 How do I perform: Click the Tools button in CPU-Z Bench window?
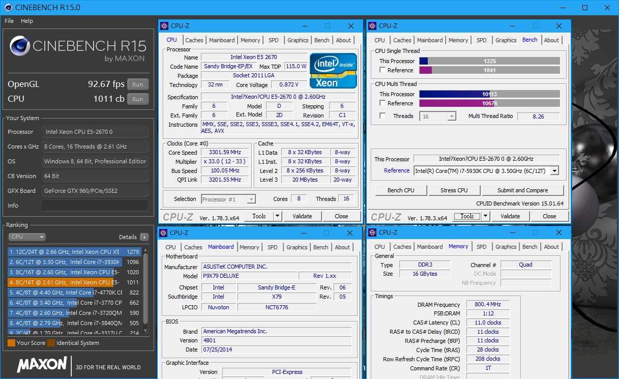click(467, 216)
